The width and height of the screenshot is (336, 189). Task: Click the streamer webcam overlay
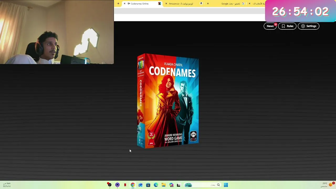pyautogui.click(x=57, y=32)
